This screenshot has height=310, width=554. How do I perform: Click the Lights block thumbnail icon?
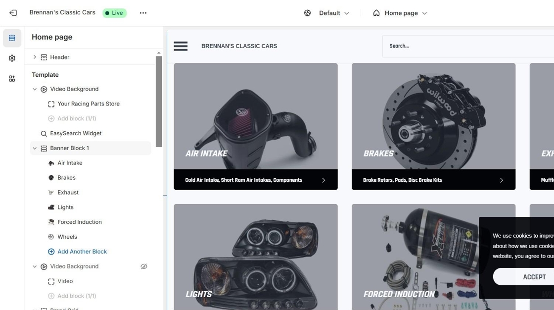coord(51,207)
